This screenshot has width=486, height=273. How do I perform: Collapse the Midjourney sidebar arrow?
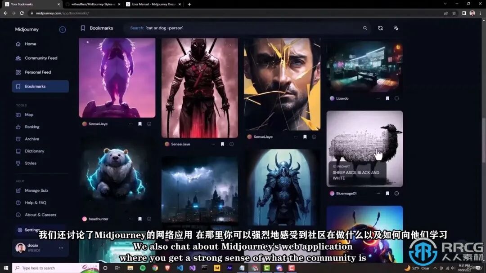point(62,29)
